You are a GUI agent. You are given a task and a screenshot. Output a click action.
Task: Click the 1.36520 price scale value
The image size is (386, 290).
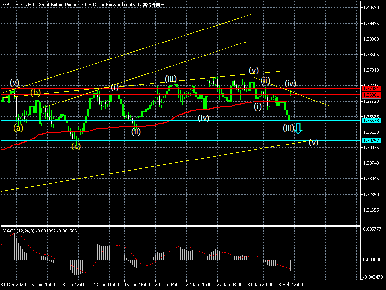coord(371,101)
